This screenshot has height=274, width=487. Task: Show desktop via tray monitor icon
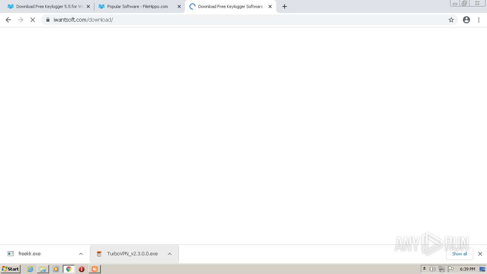pyautogui.click(x=482, y=269)
